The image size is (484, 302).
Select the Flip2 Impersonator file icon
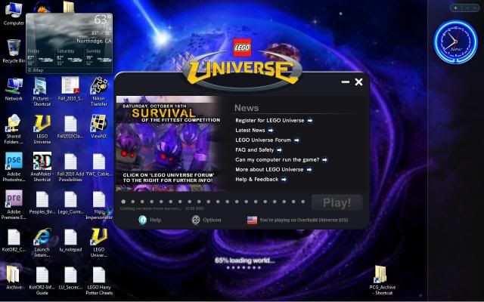tap(99, 205)
